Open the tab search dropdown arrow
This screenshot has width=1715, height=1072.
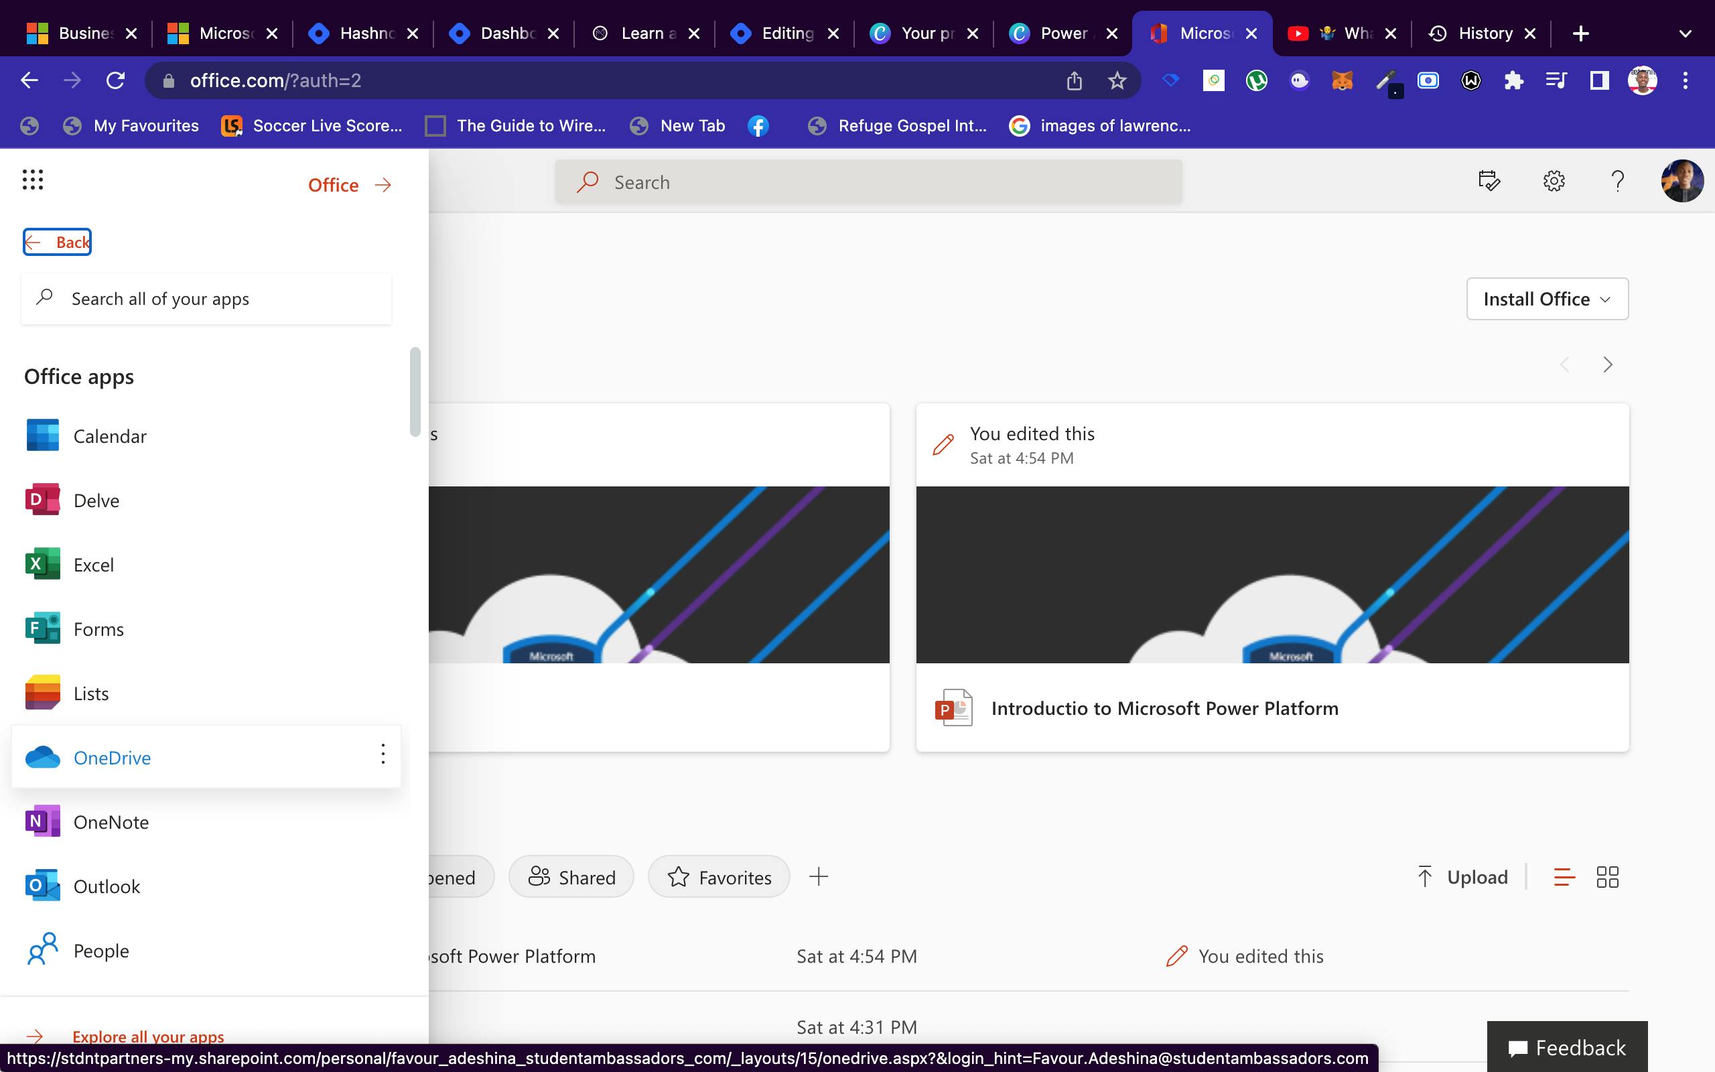1686,33
